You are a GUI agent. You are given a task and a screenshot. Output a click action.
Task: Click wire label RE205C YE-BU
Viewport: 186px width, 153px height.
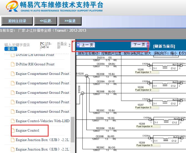[105, 110]
